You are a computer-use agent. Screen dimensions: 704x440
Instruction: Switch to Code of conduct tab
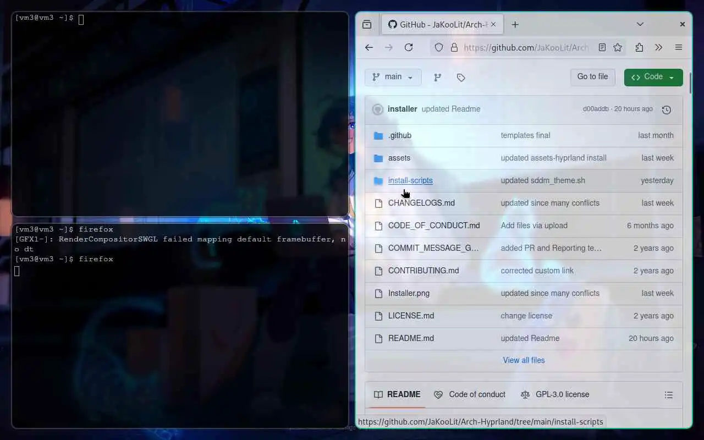[x=470, y=394]
